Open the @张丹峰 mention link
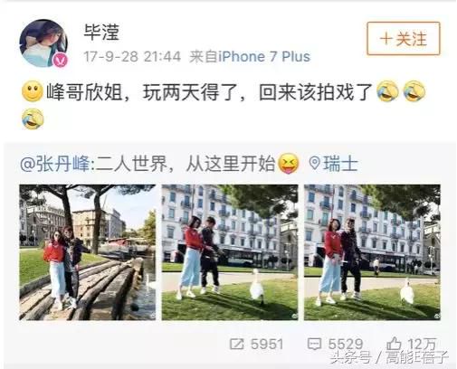This screenshot has width=457, height=369. click(55, 165)
